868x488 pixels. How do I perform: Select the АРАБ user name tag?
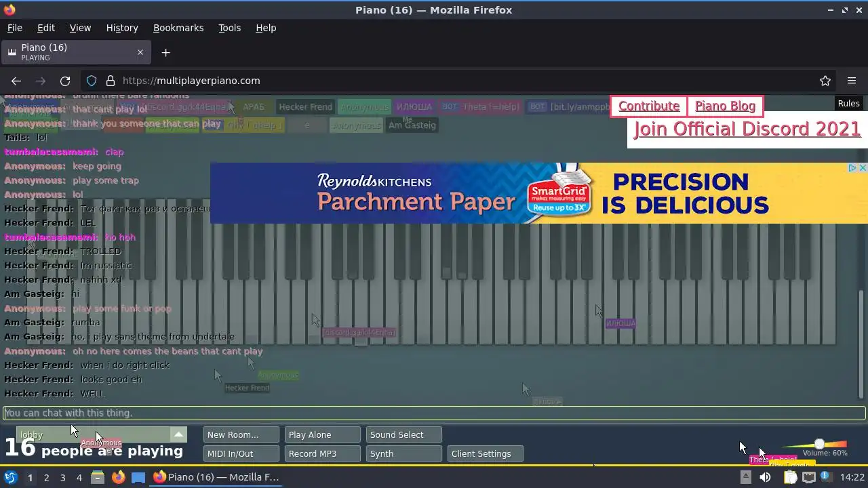coord(254,107)
